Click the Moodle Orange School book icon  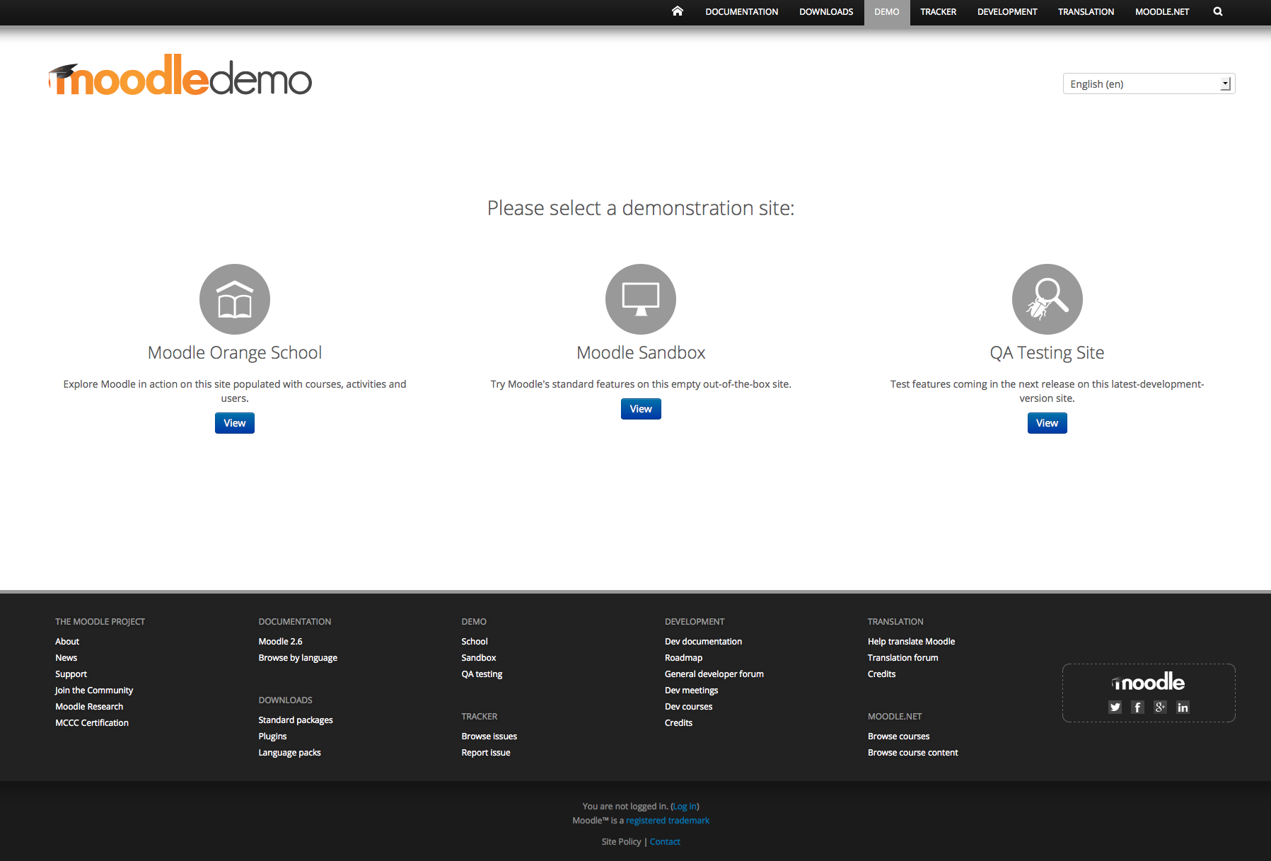pyautogui.click(x=235, y=299)
